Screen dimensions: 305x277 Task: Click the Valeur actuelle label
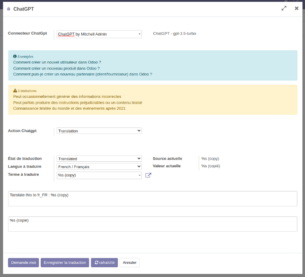click(x=167, y=166)
